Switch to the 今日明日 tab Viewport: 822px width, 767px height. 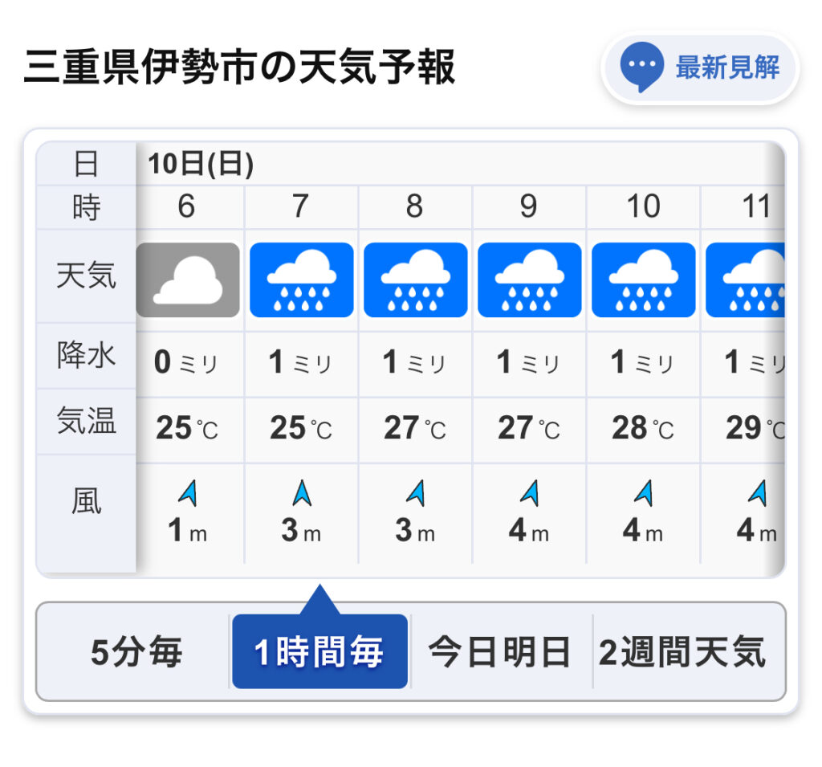tap(500, 651)
